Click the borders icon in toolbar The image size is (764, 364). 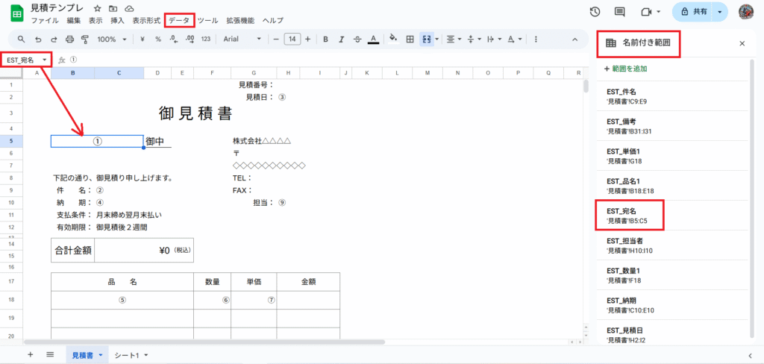click(x=410, y=39)
